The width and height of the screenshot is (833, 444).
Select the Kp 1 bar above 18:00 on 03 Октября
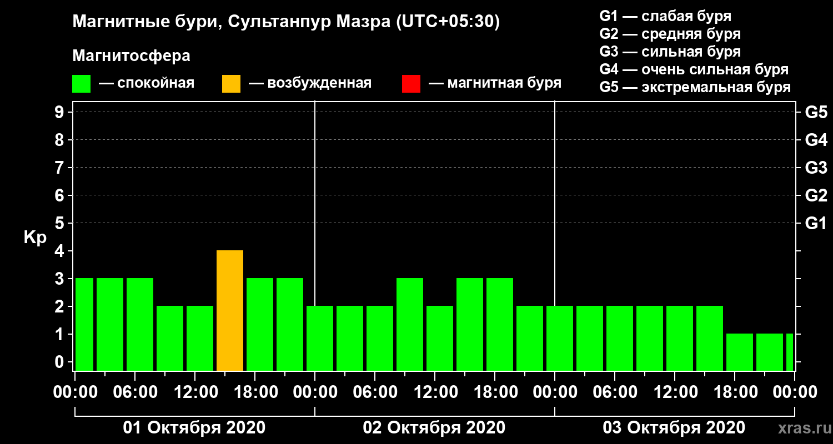(740, 352)
